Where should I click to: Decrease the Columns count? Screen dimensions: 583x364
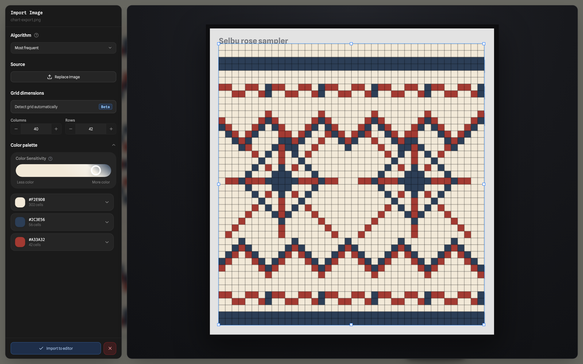coord(16,129)
